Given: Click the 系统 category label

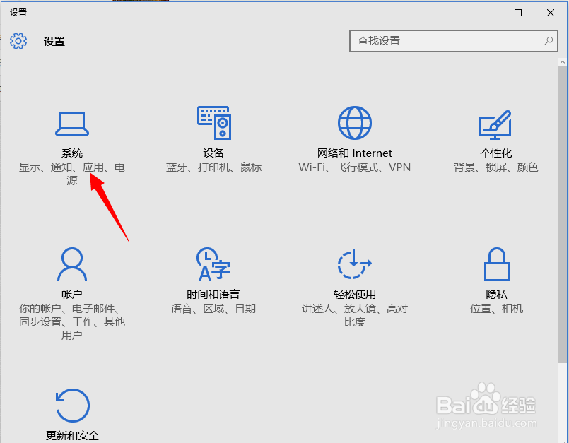Looking at the screenshot, I should [72, 153].
